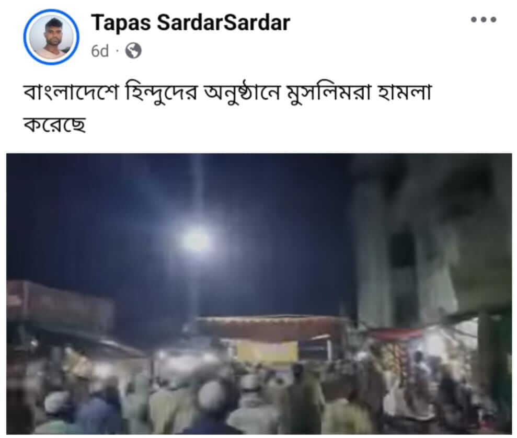517x438 pixels.
Task: Click the globe public audience icon
Action: (133, 51)
